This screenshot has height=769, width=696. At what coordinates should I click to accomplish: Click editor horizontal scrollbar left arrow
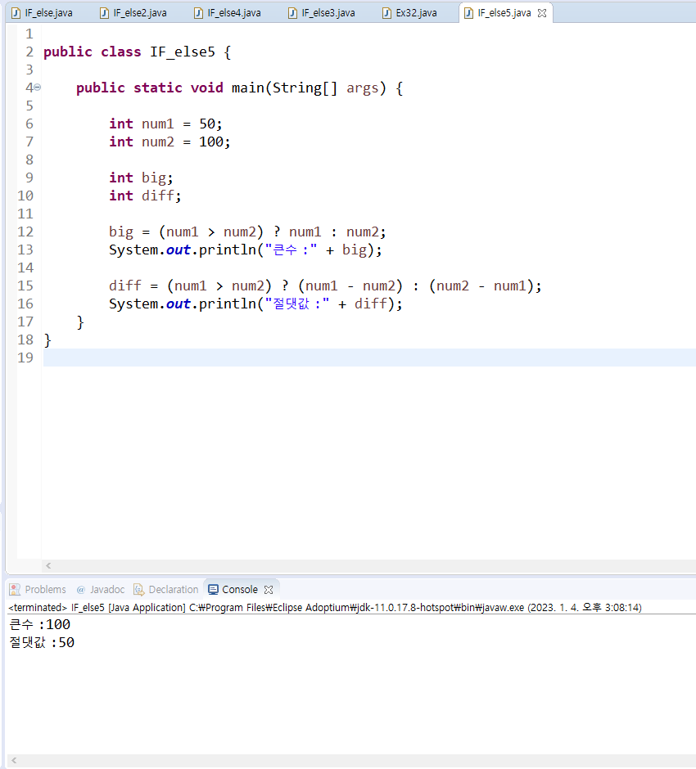point(48,566)
